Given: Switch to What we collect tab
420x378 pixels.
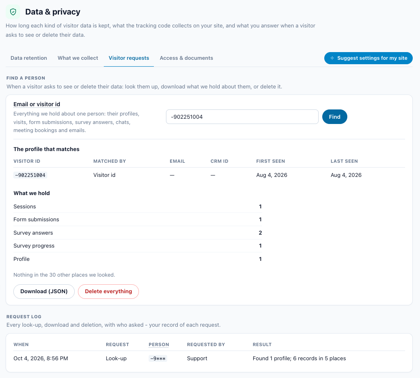Looking at the screenshot, I should pyautogui.click(x=78, y=58).
